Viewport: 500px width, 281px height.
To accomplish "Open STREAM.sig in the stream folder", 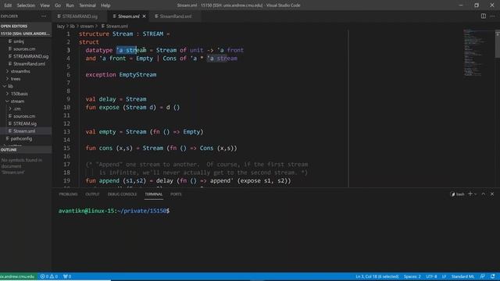I will click(x=24, y=123).
